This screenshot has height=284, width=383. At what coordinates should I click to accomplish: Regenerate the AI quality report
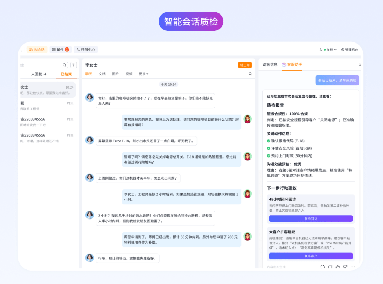click(x=322, y=267)
